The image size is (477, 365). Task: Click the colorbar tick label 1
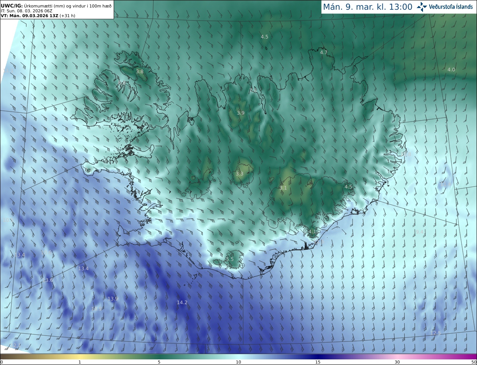pyautogui.click(x=80, y=362)
